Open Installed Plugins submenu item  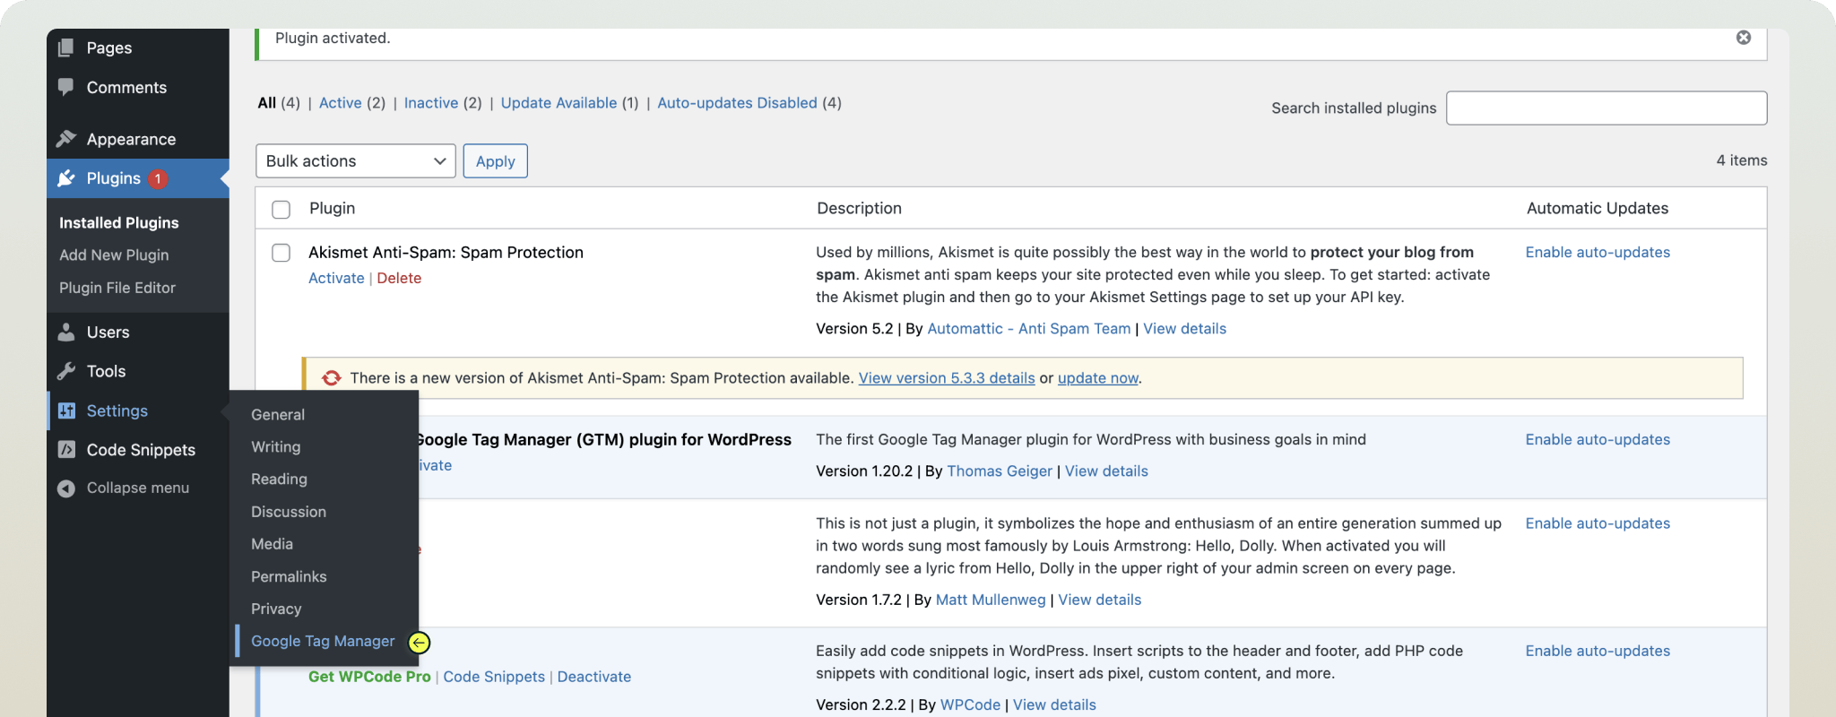(x=119, y=222)
